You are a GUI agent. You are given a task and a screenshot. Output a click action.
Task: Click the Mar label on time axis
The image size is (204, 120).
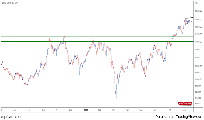pyautogui.click(x=113, y=110)
